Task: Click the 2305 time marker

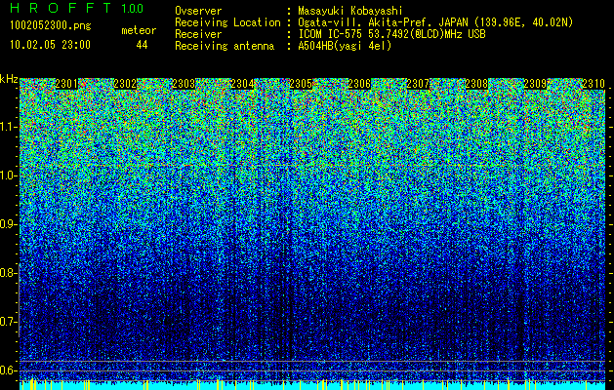Action: pos(301,84)
